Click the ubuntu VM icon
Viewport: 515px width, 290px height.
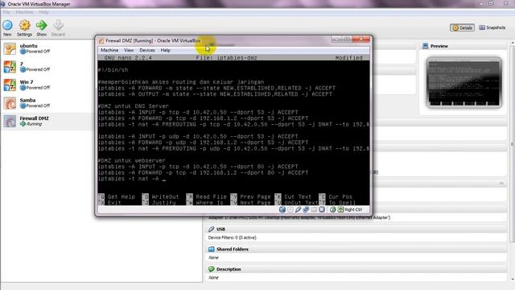tap(10, 48)
